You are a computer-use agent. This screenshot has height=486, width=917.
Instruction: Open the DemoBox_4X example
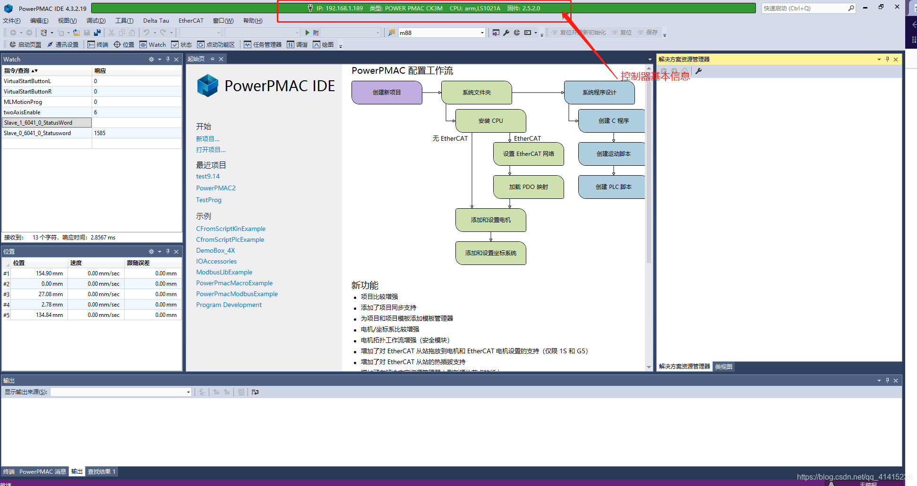click(x=215, y=251)
